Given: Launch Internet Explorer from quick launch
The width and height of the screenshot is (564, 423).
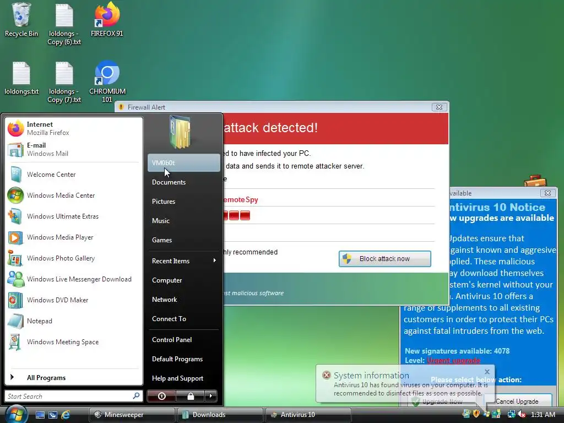Looking at the screenshot, I should pos(66,415).
